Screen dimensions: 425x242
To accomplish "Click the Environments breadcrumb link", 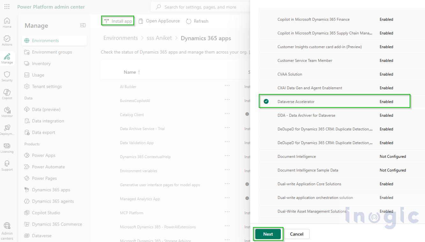I will 121,38.
